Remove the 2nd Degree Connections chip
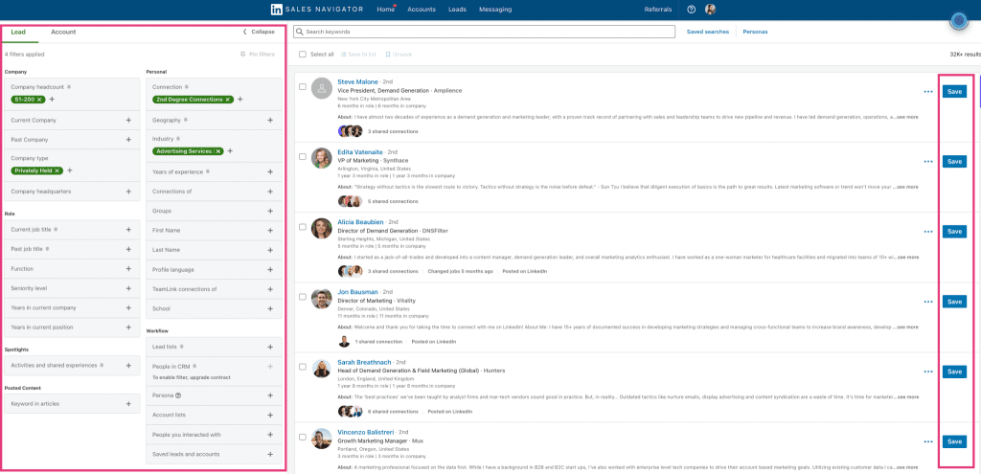Screen dimensions: 981x474 [228, 100]
